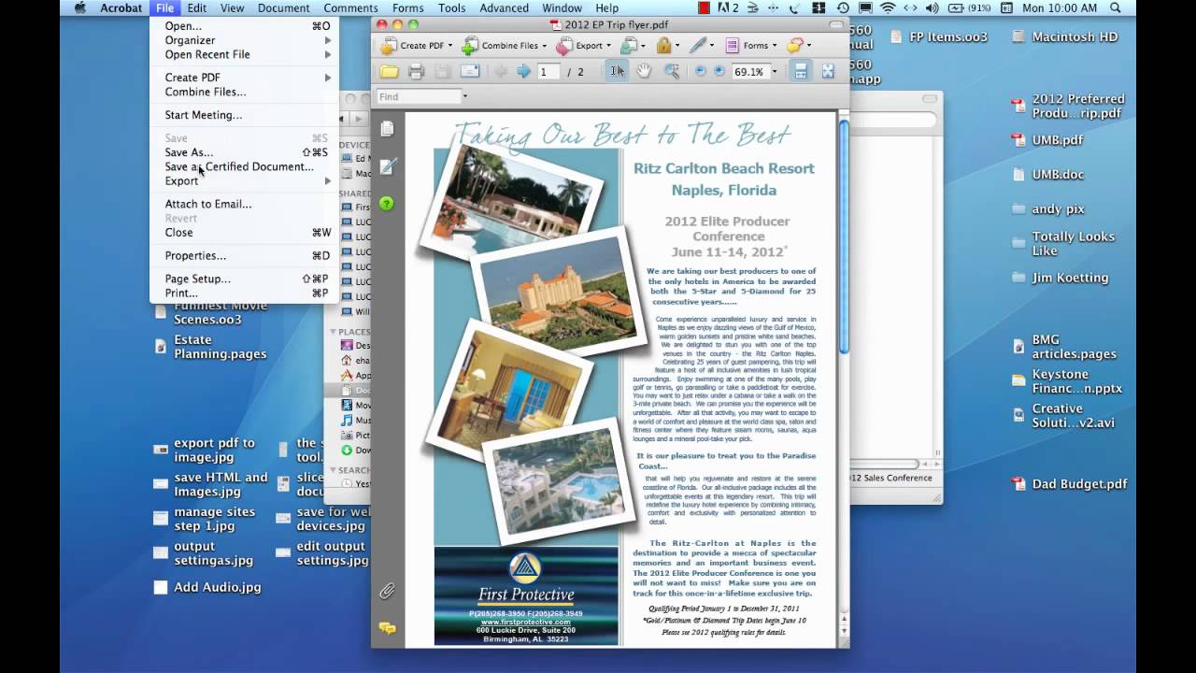The image size is (1196, 673).
Task: Choose Combine Files... in File menu
Action: [243, 92]
